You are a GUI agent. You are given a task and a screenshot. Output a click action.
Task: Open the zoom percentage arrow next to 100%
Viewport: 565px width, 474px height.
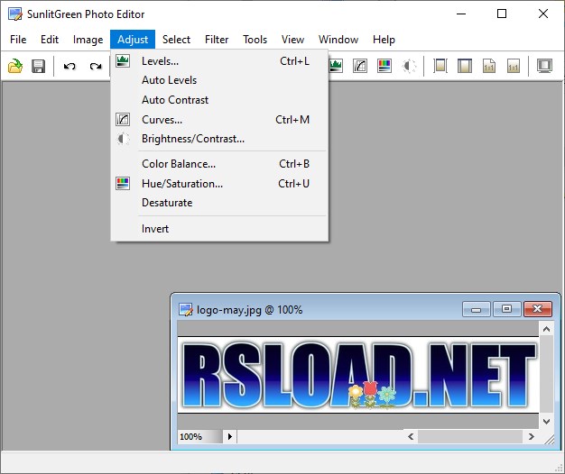[x=229, y=437]
